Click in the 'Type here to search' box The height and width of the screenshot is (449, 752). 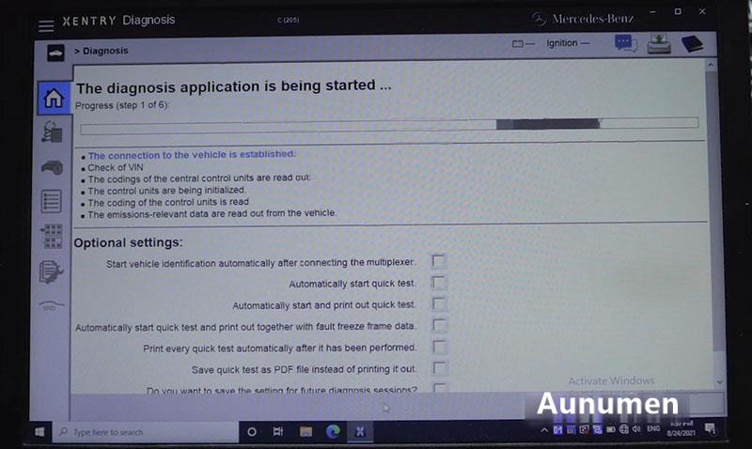(146, 432)
